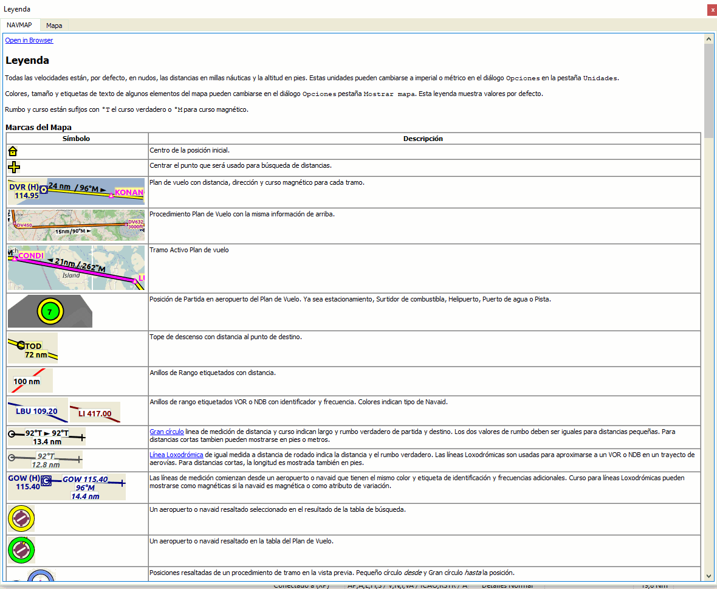Switch to the NAVMAP tab
The width and height of the screenshot is (717, 589).
pos(19,25)
